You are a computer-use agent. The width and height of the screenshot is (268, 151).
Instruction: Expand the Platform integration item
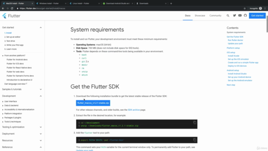pyautogui.click(x=3, y=114)
